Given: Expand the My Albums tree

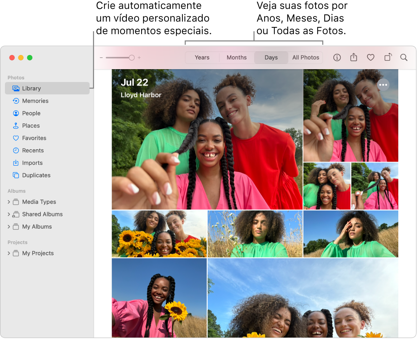Looking at the screenshot, I should 9,226.
